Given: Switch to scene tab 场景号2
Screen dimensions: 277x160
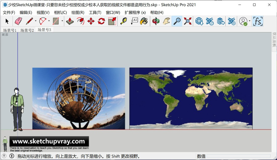Looking at the screenshot, I should [x=27, y=30].
